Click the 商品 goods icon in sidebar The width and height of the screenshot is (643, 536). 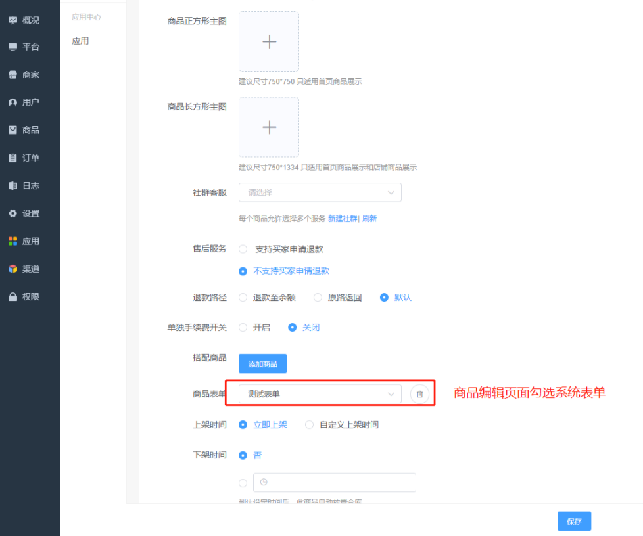[x=12, y=130]
